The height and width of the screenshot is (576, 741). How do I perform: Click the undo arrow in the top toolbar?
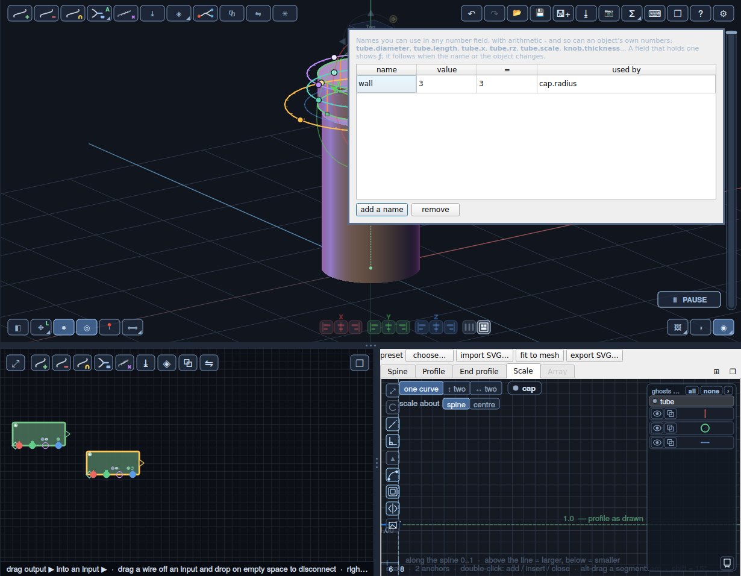click(x=471, y=13)
